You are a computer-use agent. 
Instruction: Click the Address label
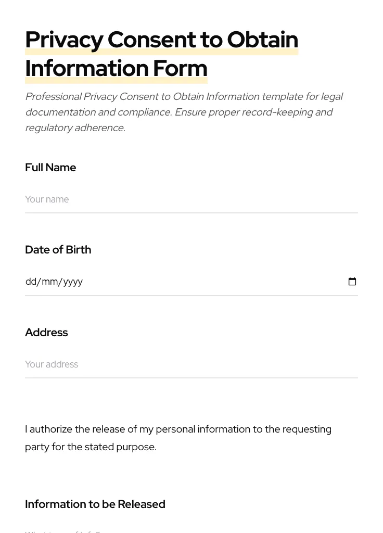tap(46, 332)
